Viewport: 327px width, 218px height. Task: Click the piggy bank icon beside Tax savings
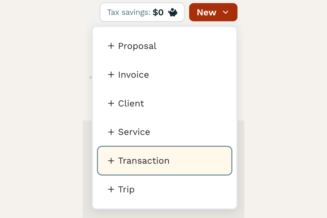coord(173,12)
